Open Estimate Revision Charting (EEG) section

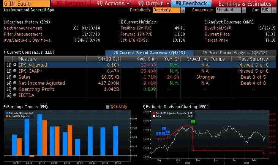click(175, 107)
